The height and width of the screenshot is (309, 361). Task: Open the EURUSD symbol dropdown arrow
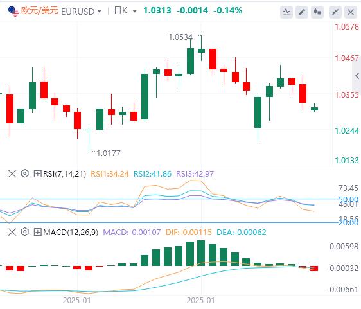[100, 12]
